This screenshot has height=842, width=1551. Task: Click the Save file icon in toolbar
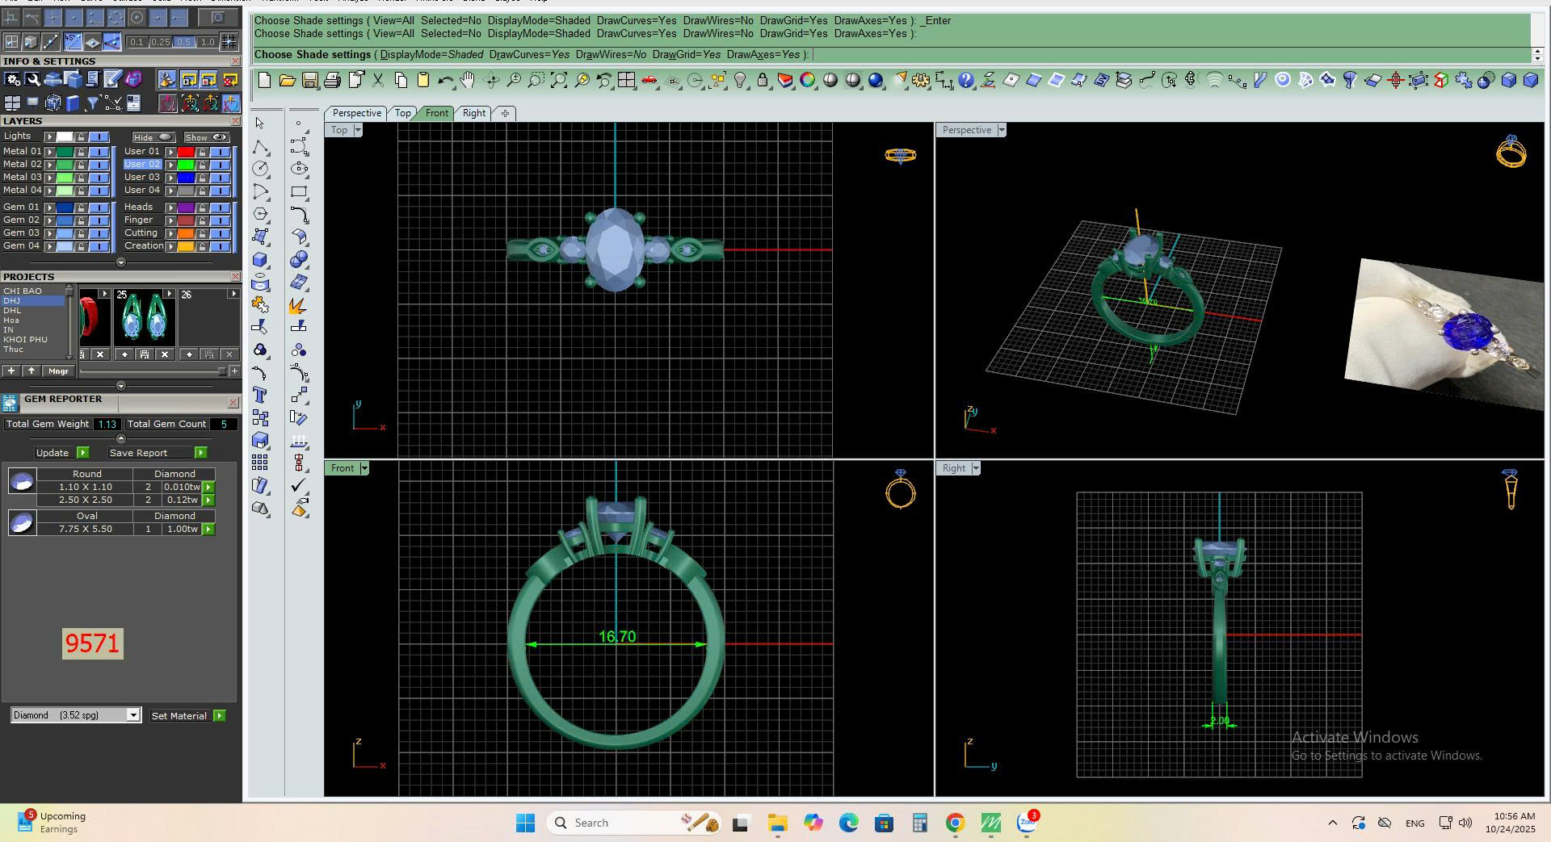pos(309,80)
